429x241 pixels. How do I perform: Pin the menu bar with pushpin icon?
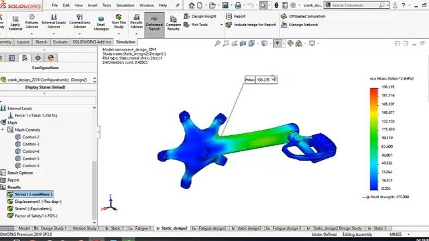pos(177,5)
